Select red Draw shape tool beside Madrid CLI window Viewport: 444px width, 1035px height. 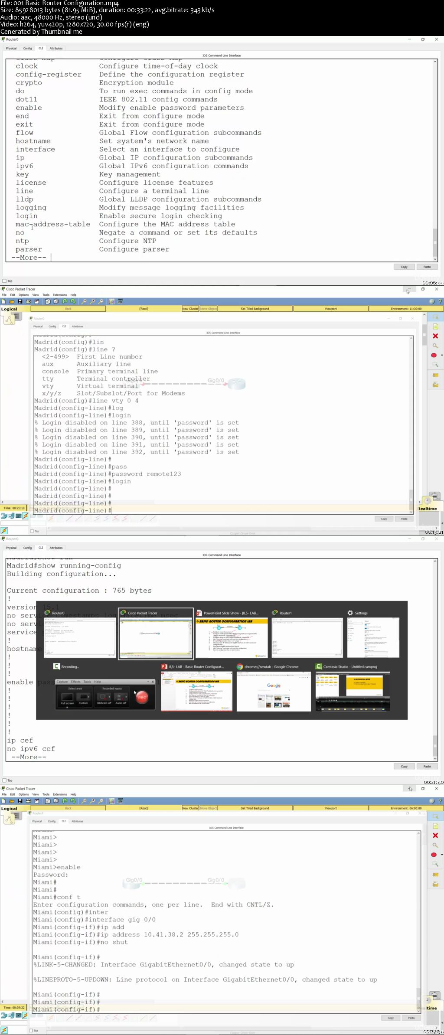click(x=434, y=355)
